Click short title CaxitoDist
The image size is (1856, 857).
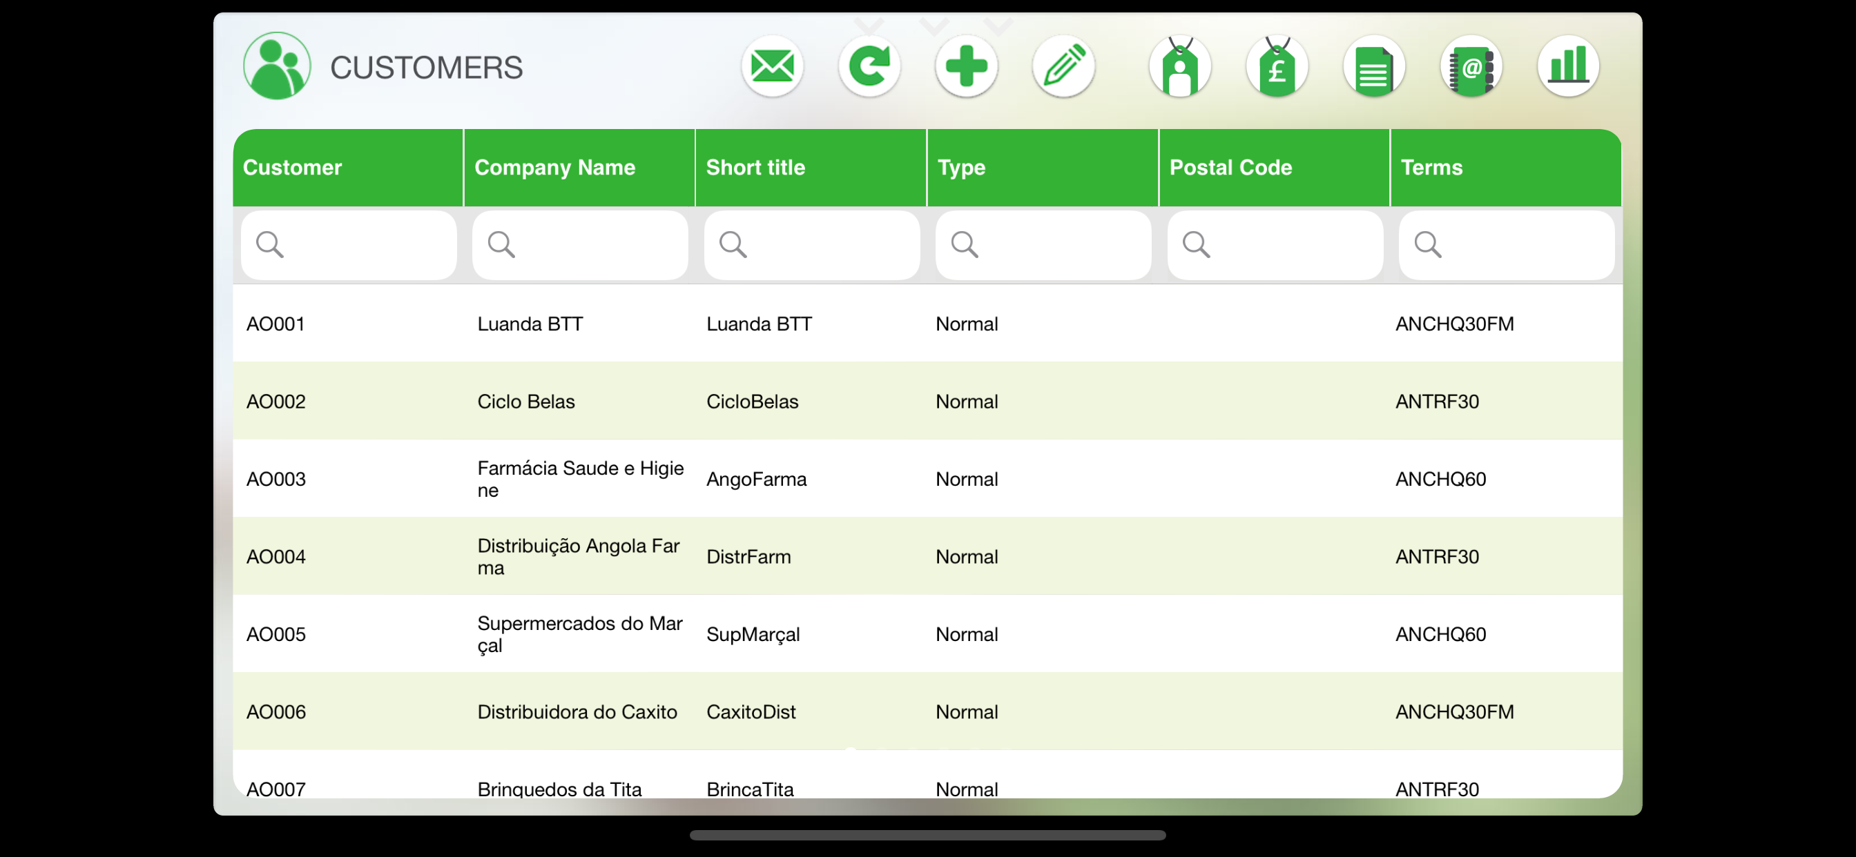[x=751, y=712]
